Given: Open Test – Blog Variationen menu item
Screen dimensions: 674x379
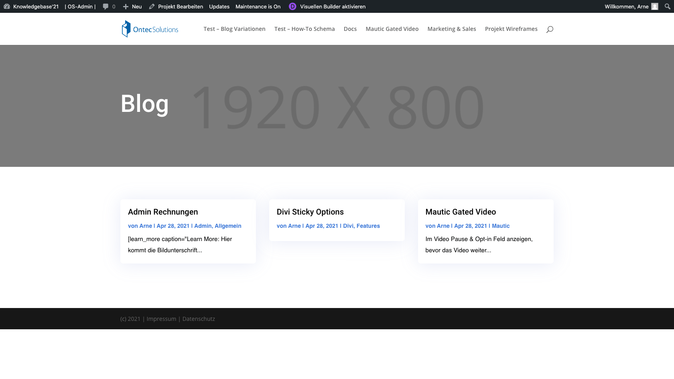Looking at the screenshot, I should tap(234, 29).
